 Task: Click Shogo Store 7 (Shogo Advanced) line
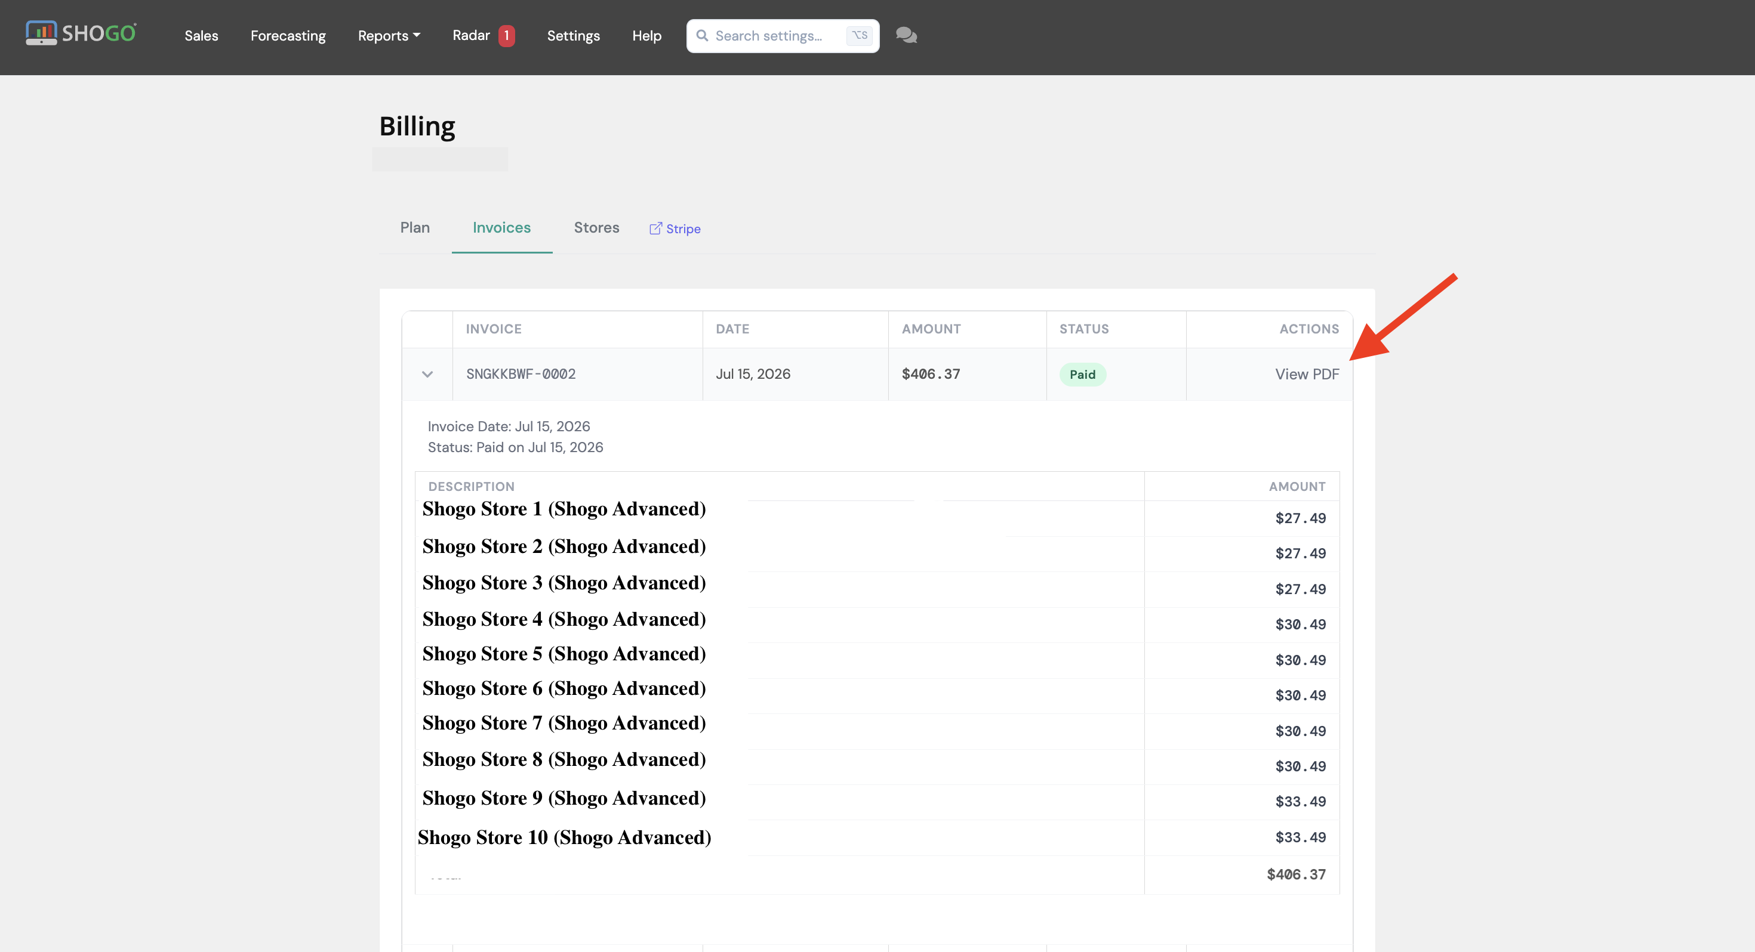click(564, 723)
